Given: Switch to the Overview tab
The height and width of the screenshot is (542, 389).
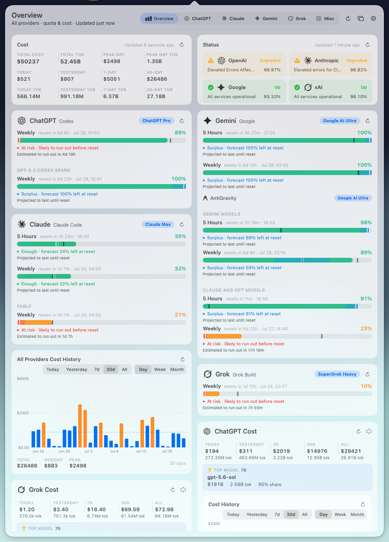Looking at the screenshot, I should point(159,19).
